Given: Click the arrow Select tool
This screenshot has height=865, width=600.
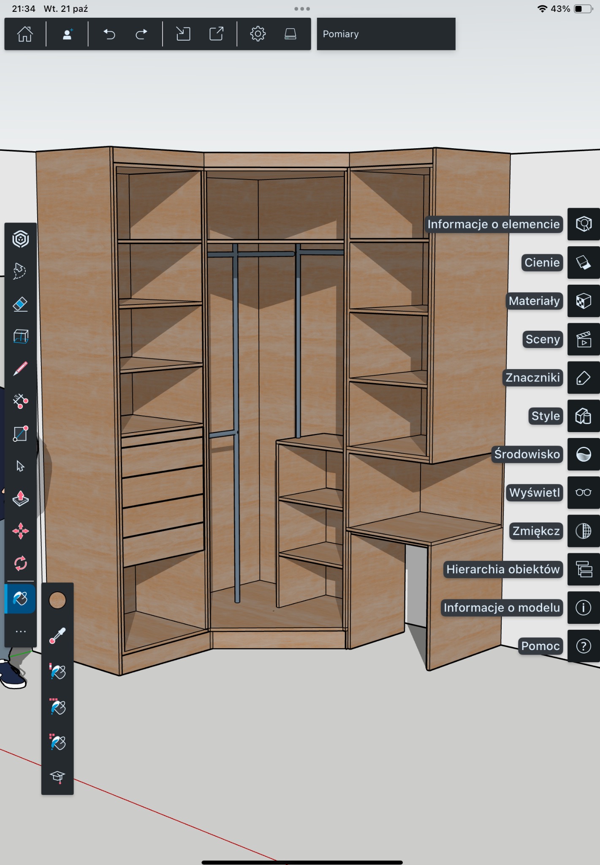Looking at the screenshot, I should [x=20, y=466].
